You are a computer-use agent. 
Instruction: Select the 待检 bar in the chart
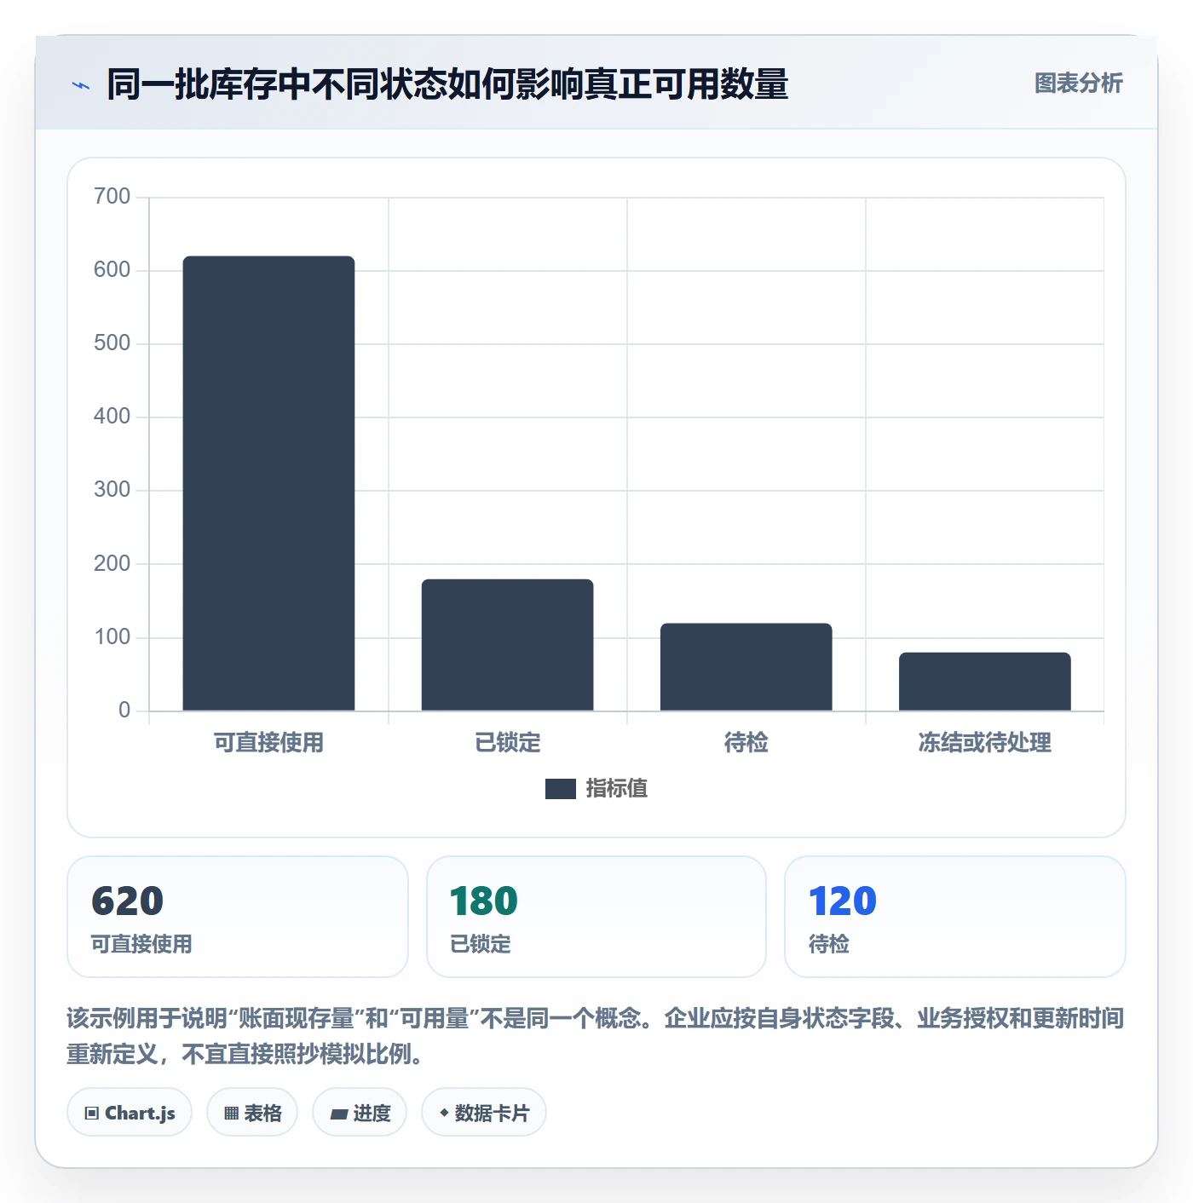pyautogui.click(x=746, y=667)
